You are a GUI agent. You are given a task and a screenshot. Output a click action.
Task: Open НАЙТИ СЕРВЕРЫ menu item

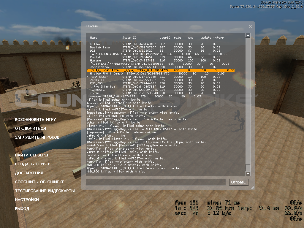[x=31, y=155]
